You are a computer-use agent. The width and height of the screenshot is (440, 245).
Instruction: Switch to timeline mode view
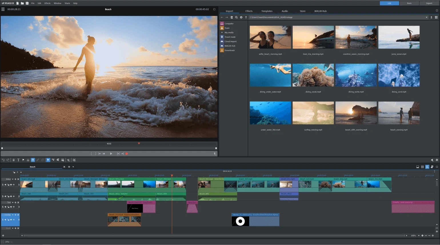(x=427, y=167)
